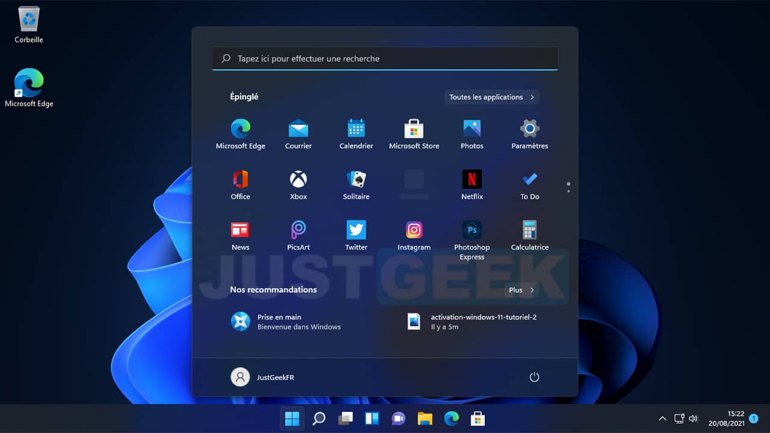Open Microsoft Store from pinned apps

tap(414, 134)
